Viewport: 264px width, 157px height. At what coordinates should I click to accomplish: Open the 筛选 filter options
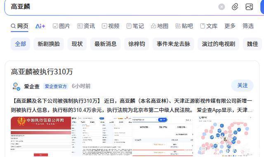pyautogui.click(x=248, y=26)
